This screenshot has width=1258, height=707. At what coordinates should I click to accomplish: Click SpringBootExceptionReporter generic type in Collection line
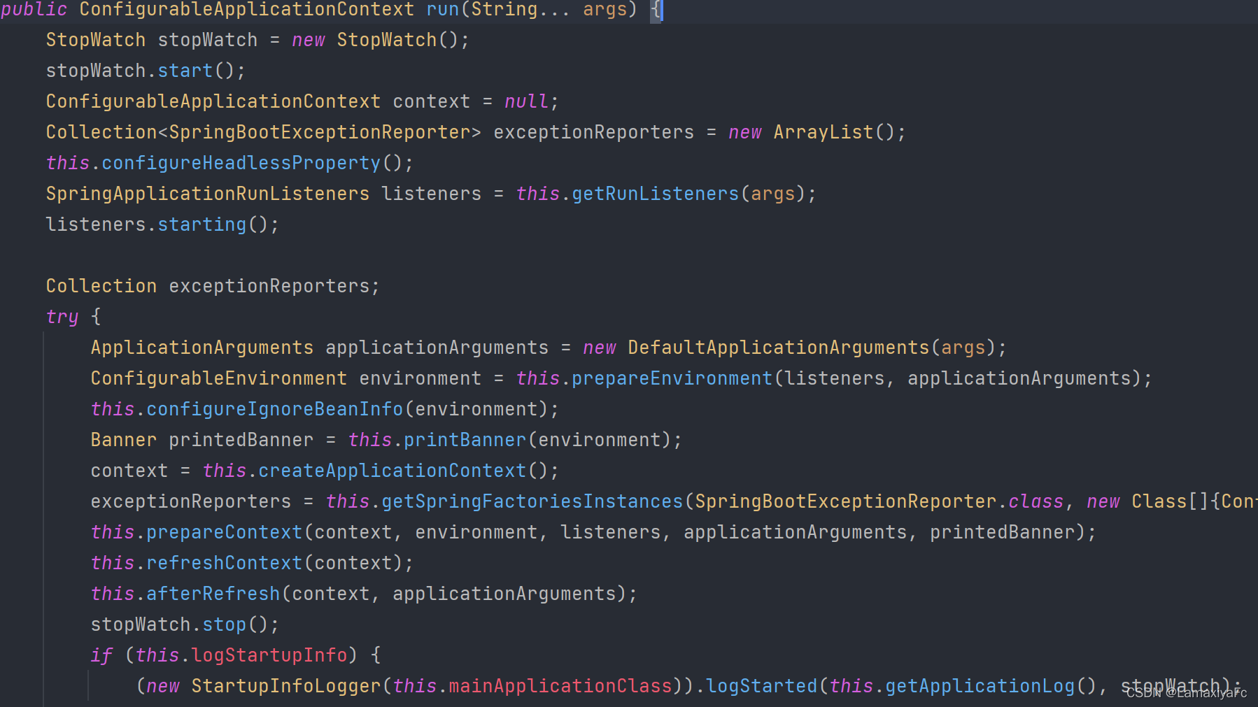[x=319, y=132]
